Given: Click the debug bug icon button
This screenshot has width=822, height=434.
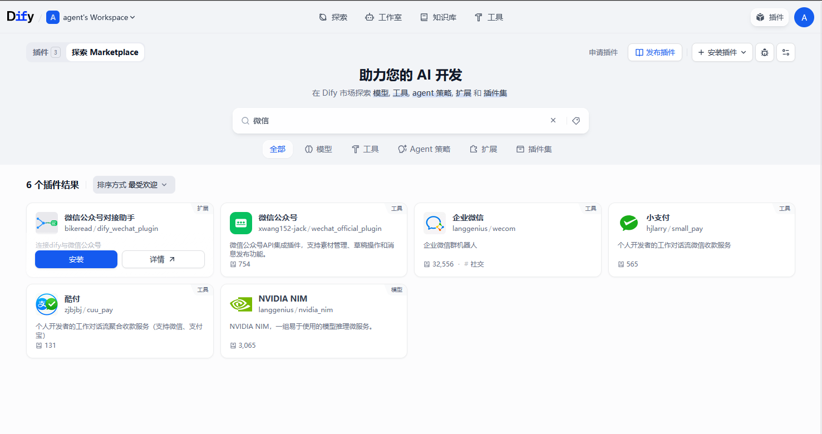Looking at the screenshot, I should [x=765, y=52].
